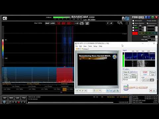This screenshot has height=119, width=159.
Task: Click the blue tools icon beside the clipboard
Action: (x=127, y=18)
